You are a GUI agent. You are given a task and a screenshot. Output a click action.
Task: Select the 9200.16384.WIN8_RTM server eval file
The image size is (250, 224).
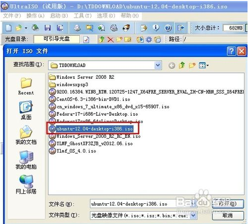tap(147, 92)
